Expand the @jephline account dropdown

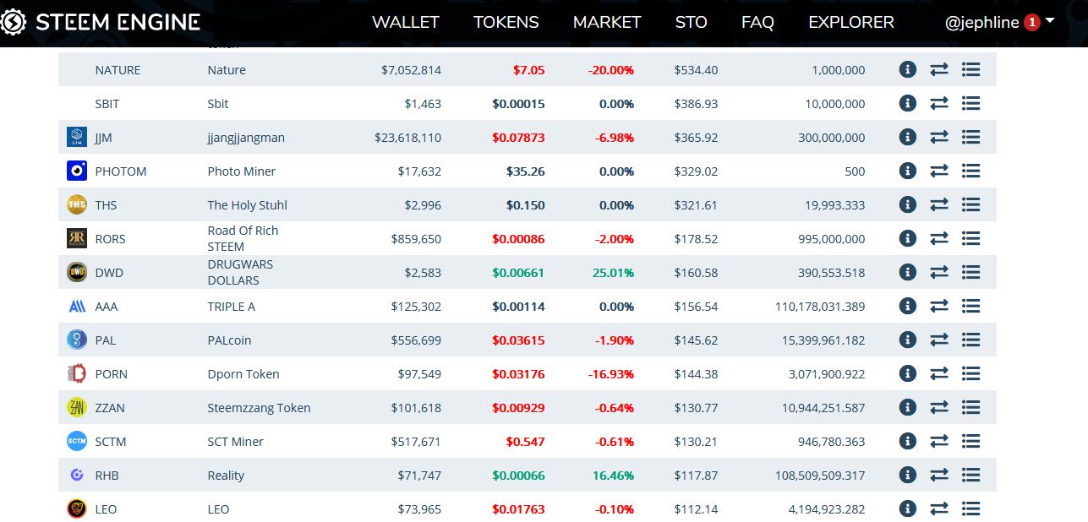pyautogui.click(x=999, y=23)
